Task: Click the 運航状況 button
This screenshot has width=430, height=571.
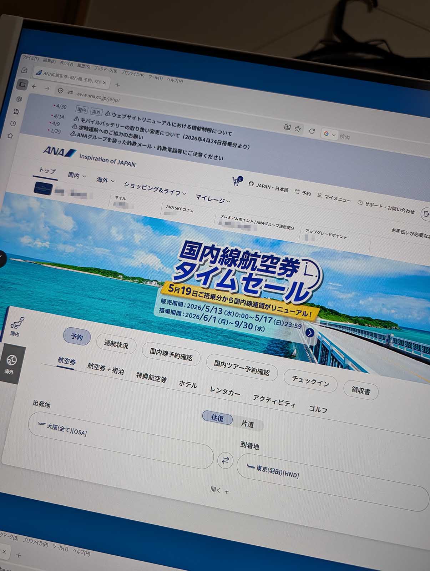Action: point(116,344)
